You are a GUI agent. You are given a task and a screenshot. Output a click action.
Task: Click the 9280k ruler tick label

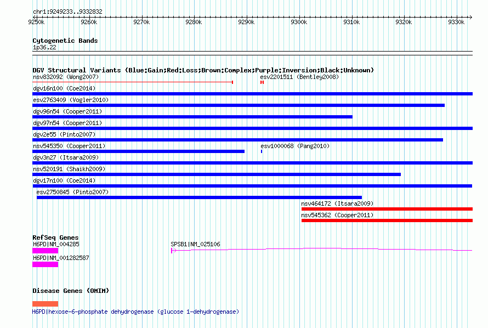pos(194,22)
